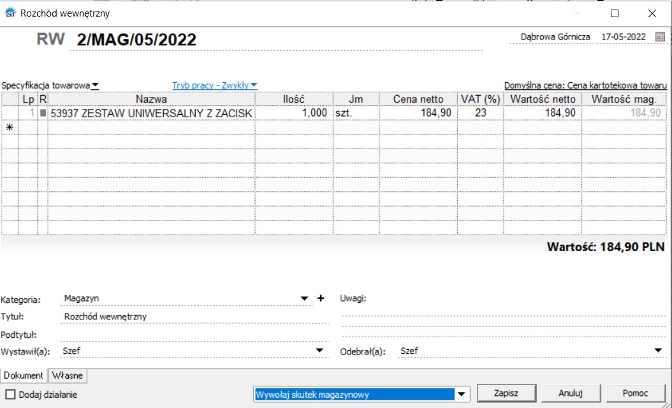Open the Odebrał(a) Szef dropdown
672x408 pixels.
click(658, 351)
